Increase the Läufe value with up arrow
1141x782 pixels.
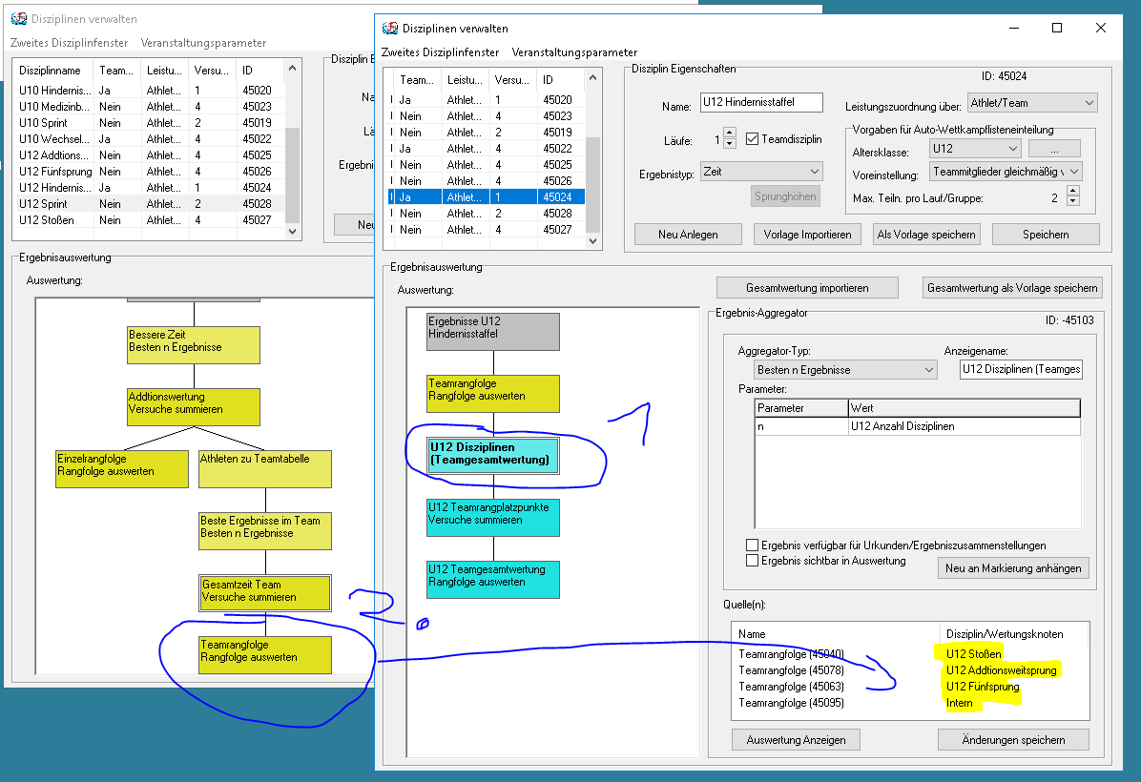pos(730,134)
